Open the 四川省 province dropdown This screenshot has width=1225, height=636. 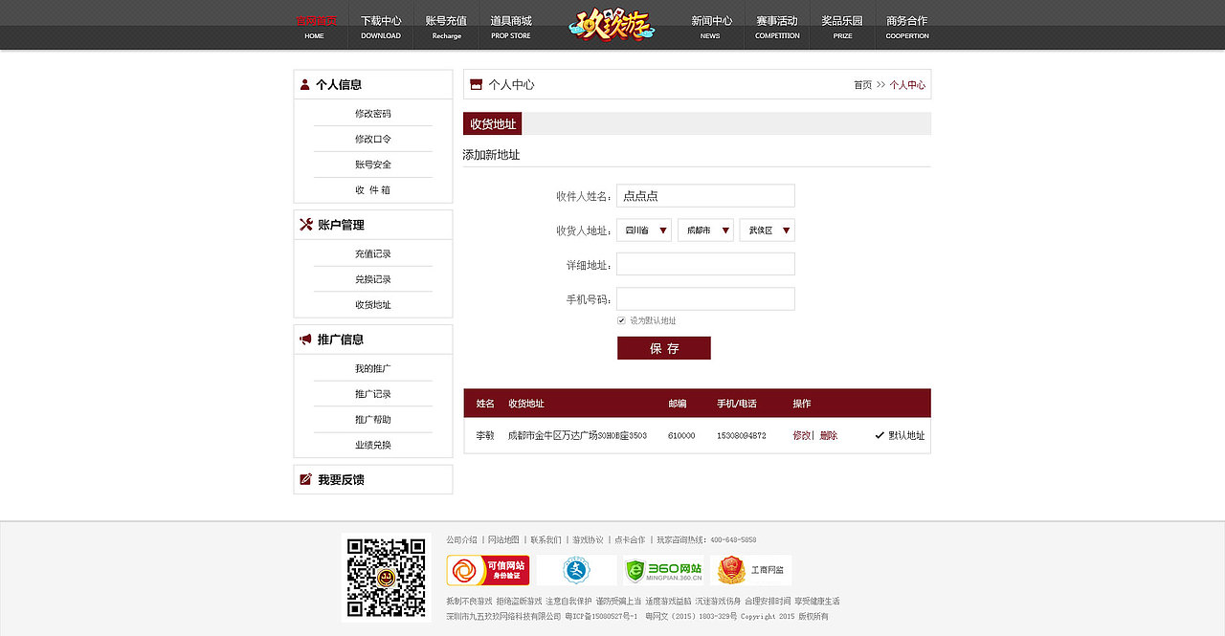[643, 230]
